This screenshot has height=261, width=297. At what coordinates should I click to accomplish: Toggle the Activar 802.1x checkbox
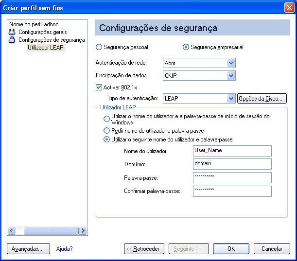tap(99, 87)
